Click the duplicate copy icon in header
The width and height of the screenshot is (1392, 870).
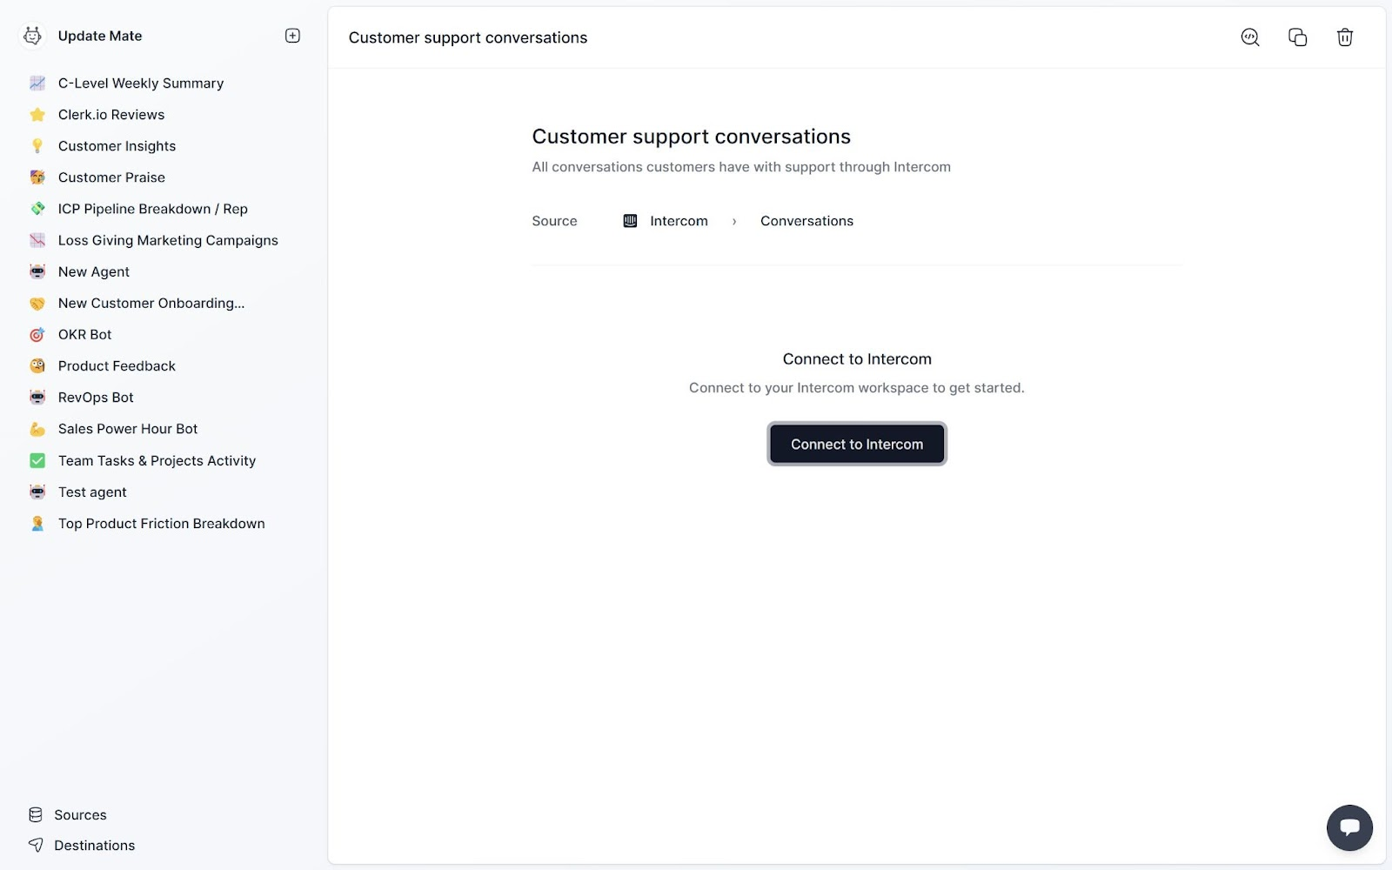pyautogui.click(x=1297, y=37)
